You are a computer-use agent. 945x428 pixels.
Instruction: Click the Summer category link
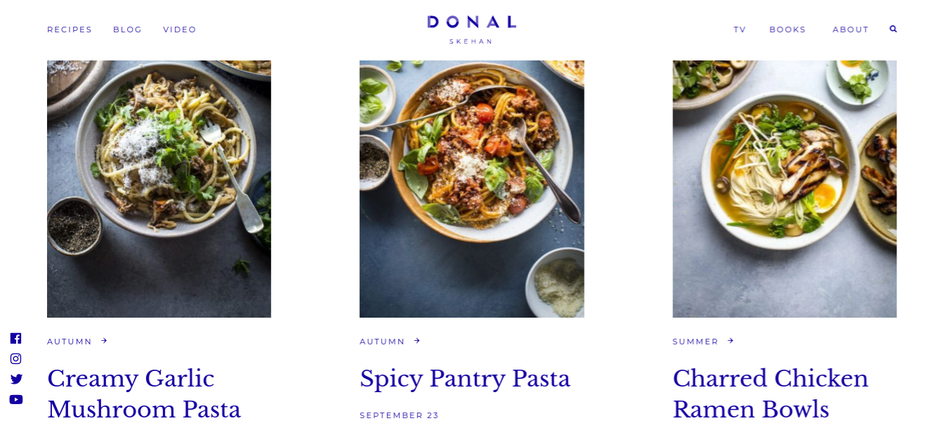(696, 342)
